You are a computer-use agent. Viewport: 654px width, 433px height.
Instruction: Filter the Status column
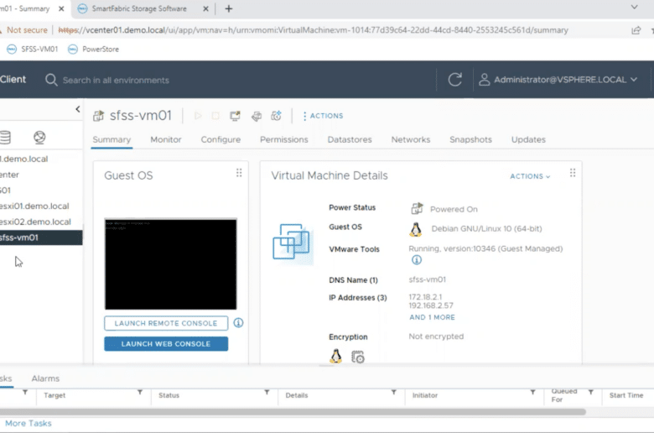click(267, 392)
